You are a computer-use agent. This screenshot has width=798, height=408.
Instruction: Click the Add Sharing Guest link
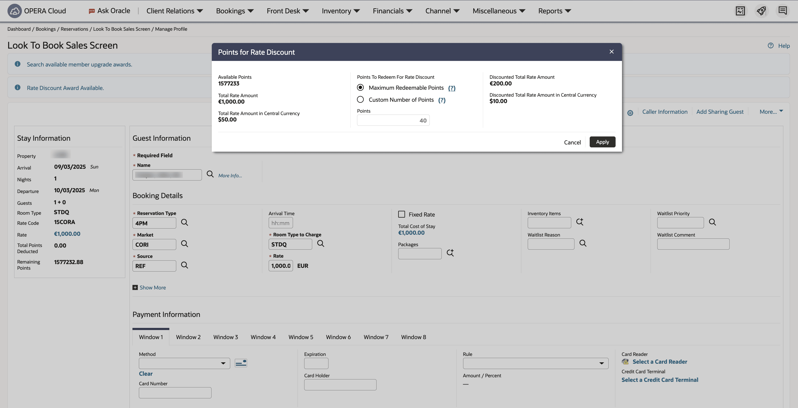[720, 112]
